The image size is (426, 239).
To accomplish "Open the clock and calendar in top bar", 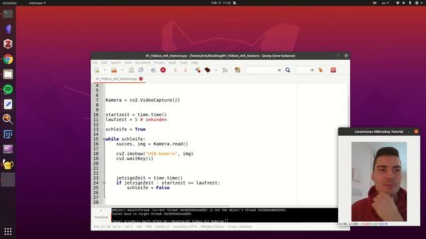I will click(221, 3).
